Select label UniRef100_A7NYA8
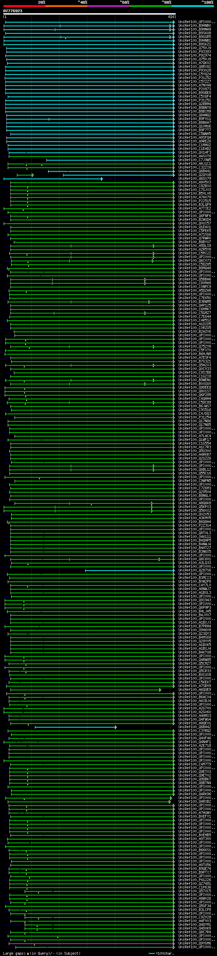 194,85
